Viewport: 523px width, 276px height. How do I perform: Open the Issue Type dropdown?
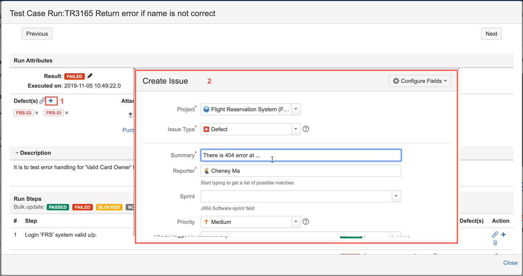(296, 129)
